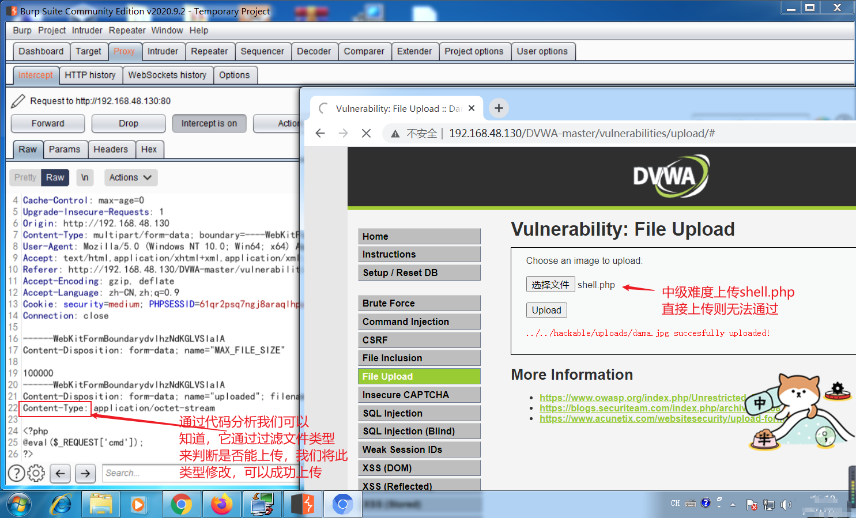Image resolution: width=856 pixels, height=518 pixels.
Task: Click the not secure warning icon
Action: tap(395, 134)
